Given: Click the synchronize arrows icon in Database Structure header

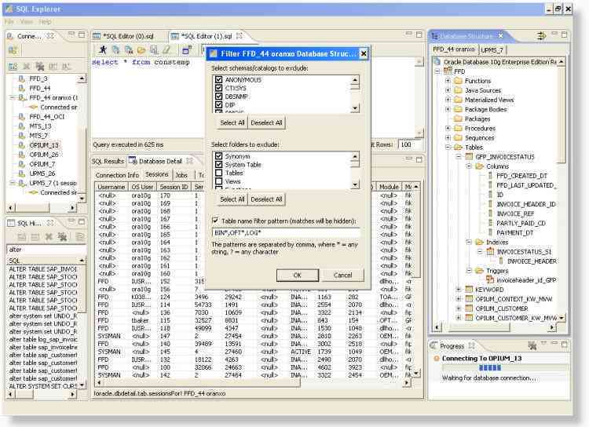Looking at the screenshot, I should point(541,35).
